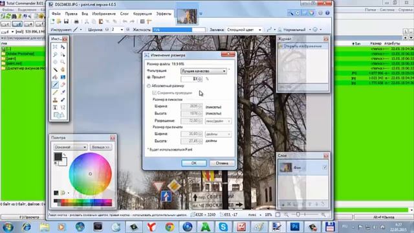Screen dimensions: 414x233
Task: Toggle Сохранять пропорции checkbox
Action: click(155, 93)
